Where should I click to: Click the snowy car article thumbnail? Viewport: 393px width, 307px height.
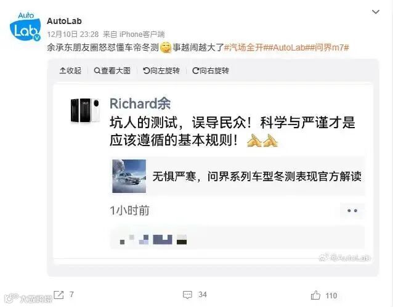[x=129, y=176]
